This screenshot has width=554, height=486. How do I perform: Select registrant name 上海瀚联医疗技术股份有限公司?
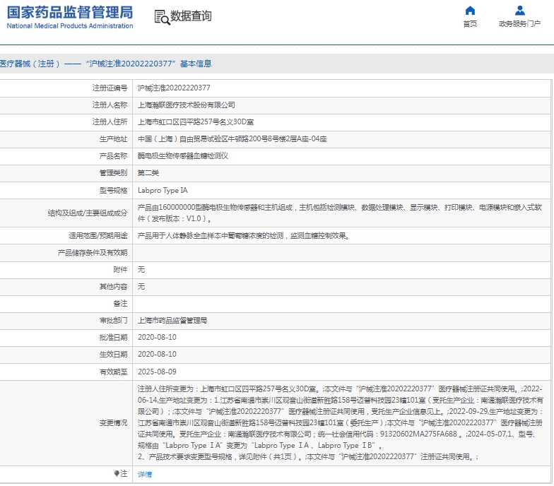tap(187, 105)
